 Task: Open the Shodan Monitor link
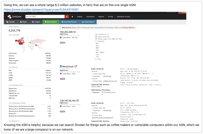click(128, 28)
